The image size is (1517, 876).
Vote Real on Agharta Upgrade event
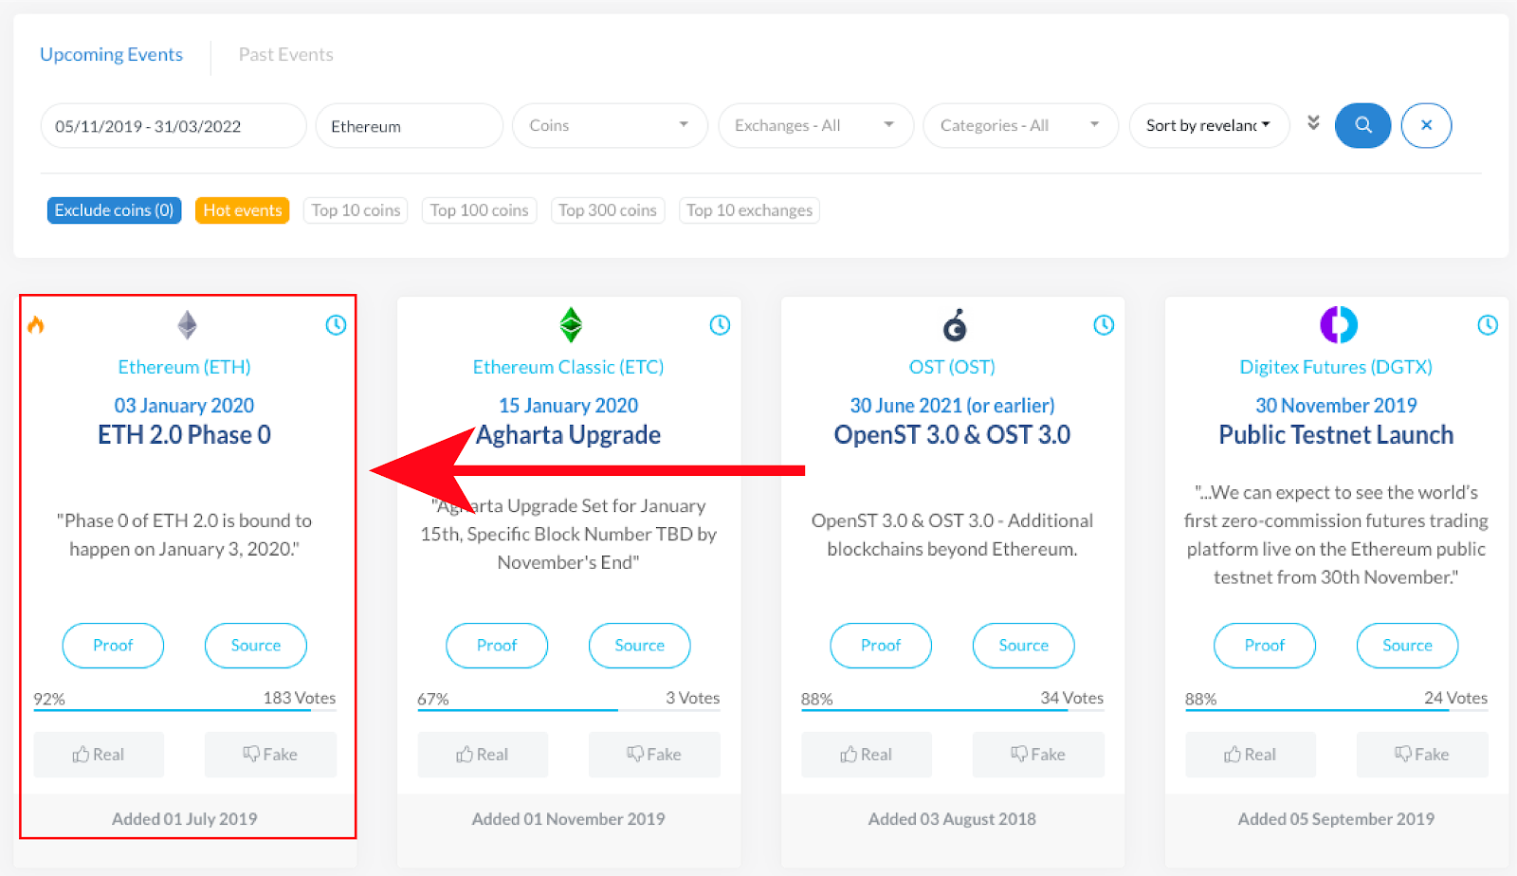(483, 755)
